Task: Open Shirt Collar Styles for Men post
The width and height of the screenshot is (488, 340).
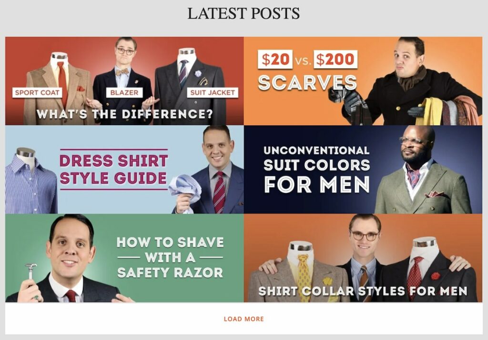Action: pyautogui.click(x=363, y=258)
